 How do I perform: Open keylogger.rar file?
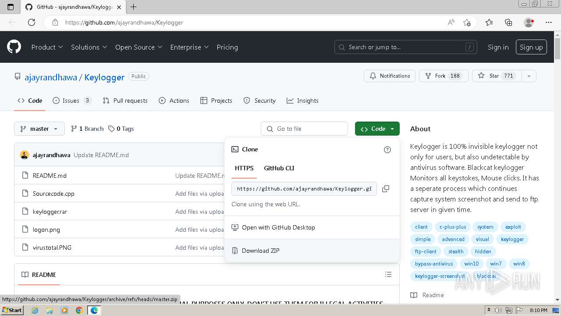50,212
